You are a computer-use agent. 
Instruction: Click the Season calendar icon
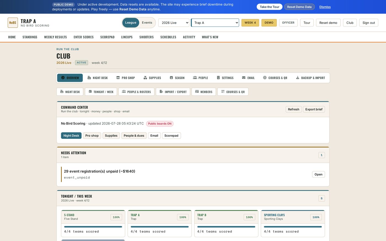point(171,78)
